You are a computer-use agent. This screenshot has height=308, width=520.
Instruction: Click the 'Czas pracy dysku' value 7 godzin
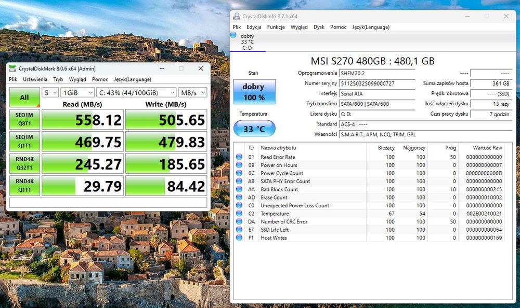tap(491, 114)
